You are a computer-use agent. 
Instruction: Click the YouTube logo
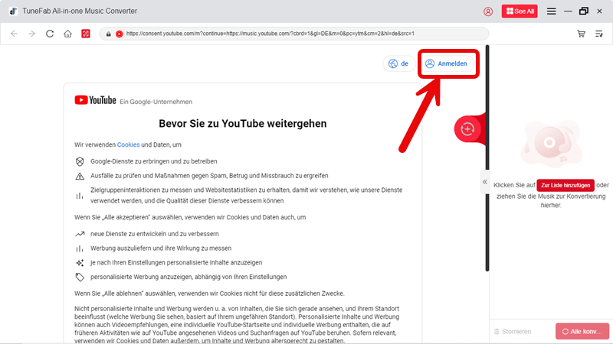click(95, 100)
